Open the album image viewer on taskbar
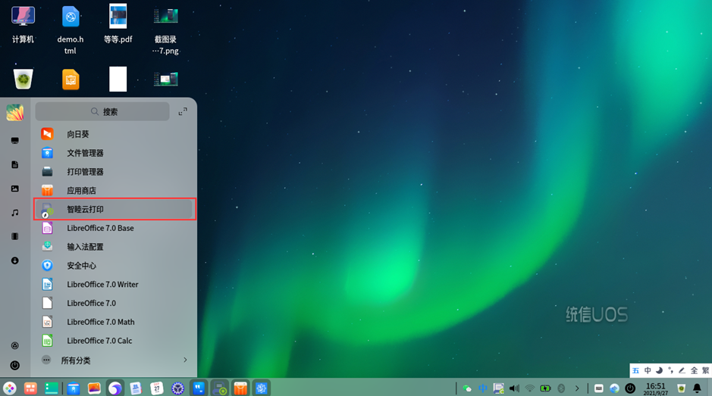Screen dimensions: 712x396 [x=94, y=388]
